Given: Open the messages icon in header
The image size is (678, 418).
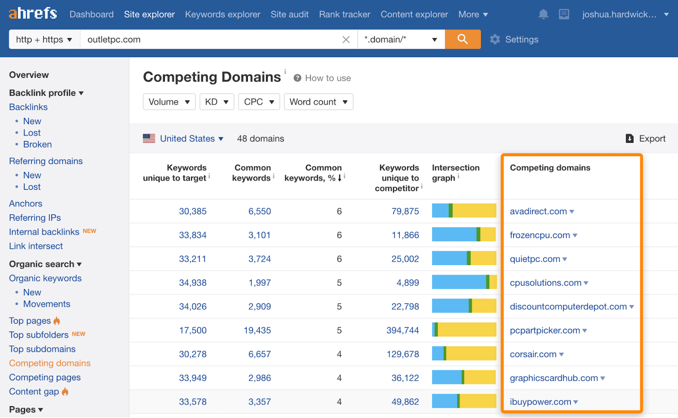Looking at the screenshot, I should click(564, 14).
